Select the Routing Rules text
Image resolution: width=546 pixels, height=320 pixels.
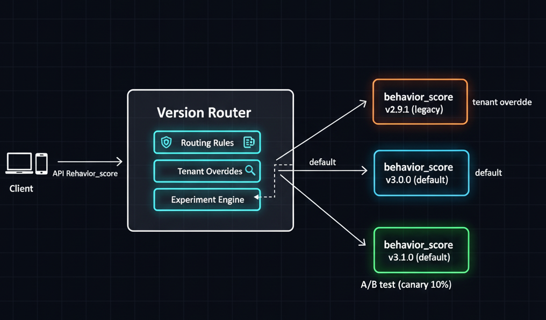tap(207, 143)
